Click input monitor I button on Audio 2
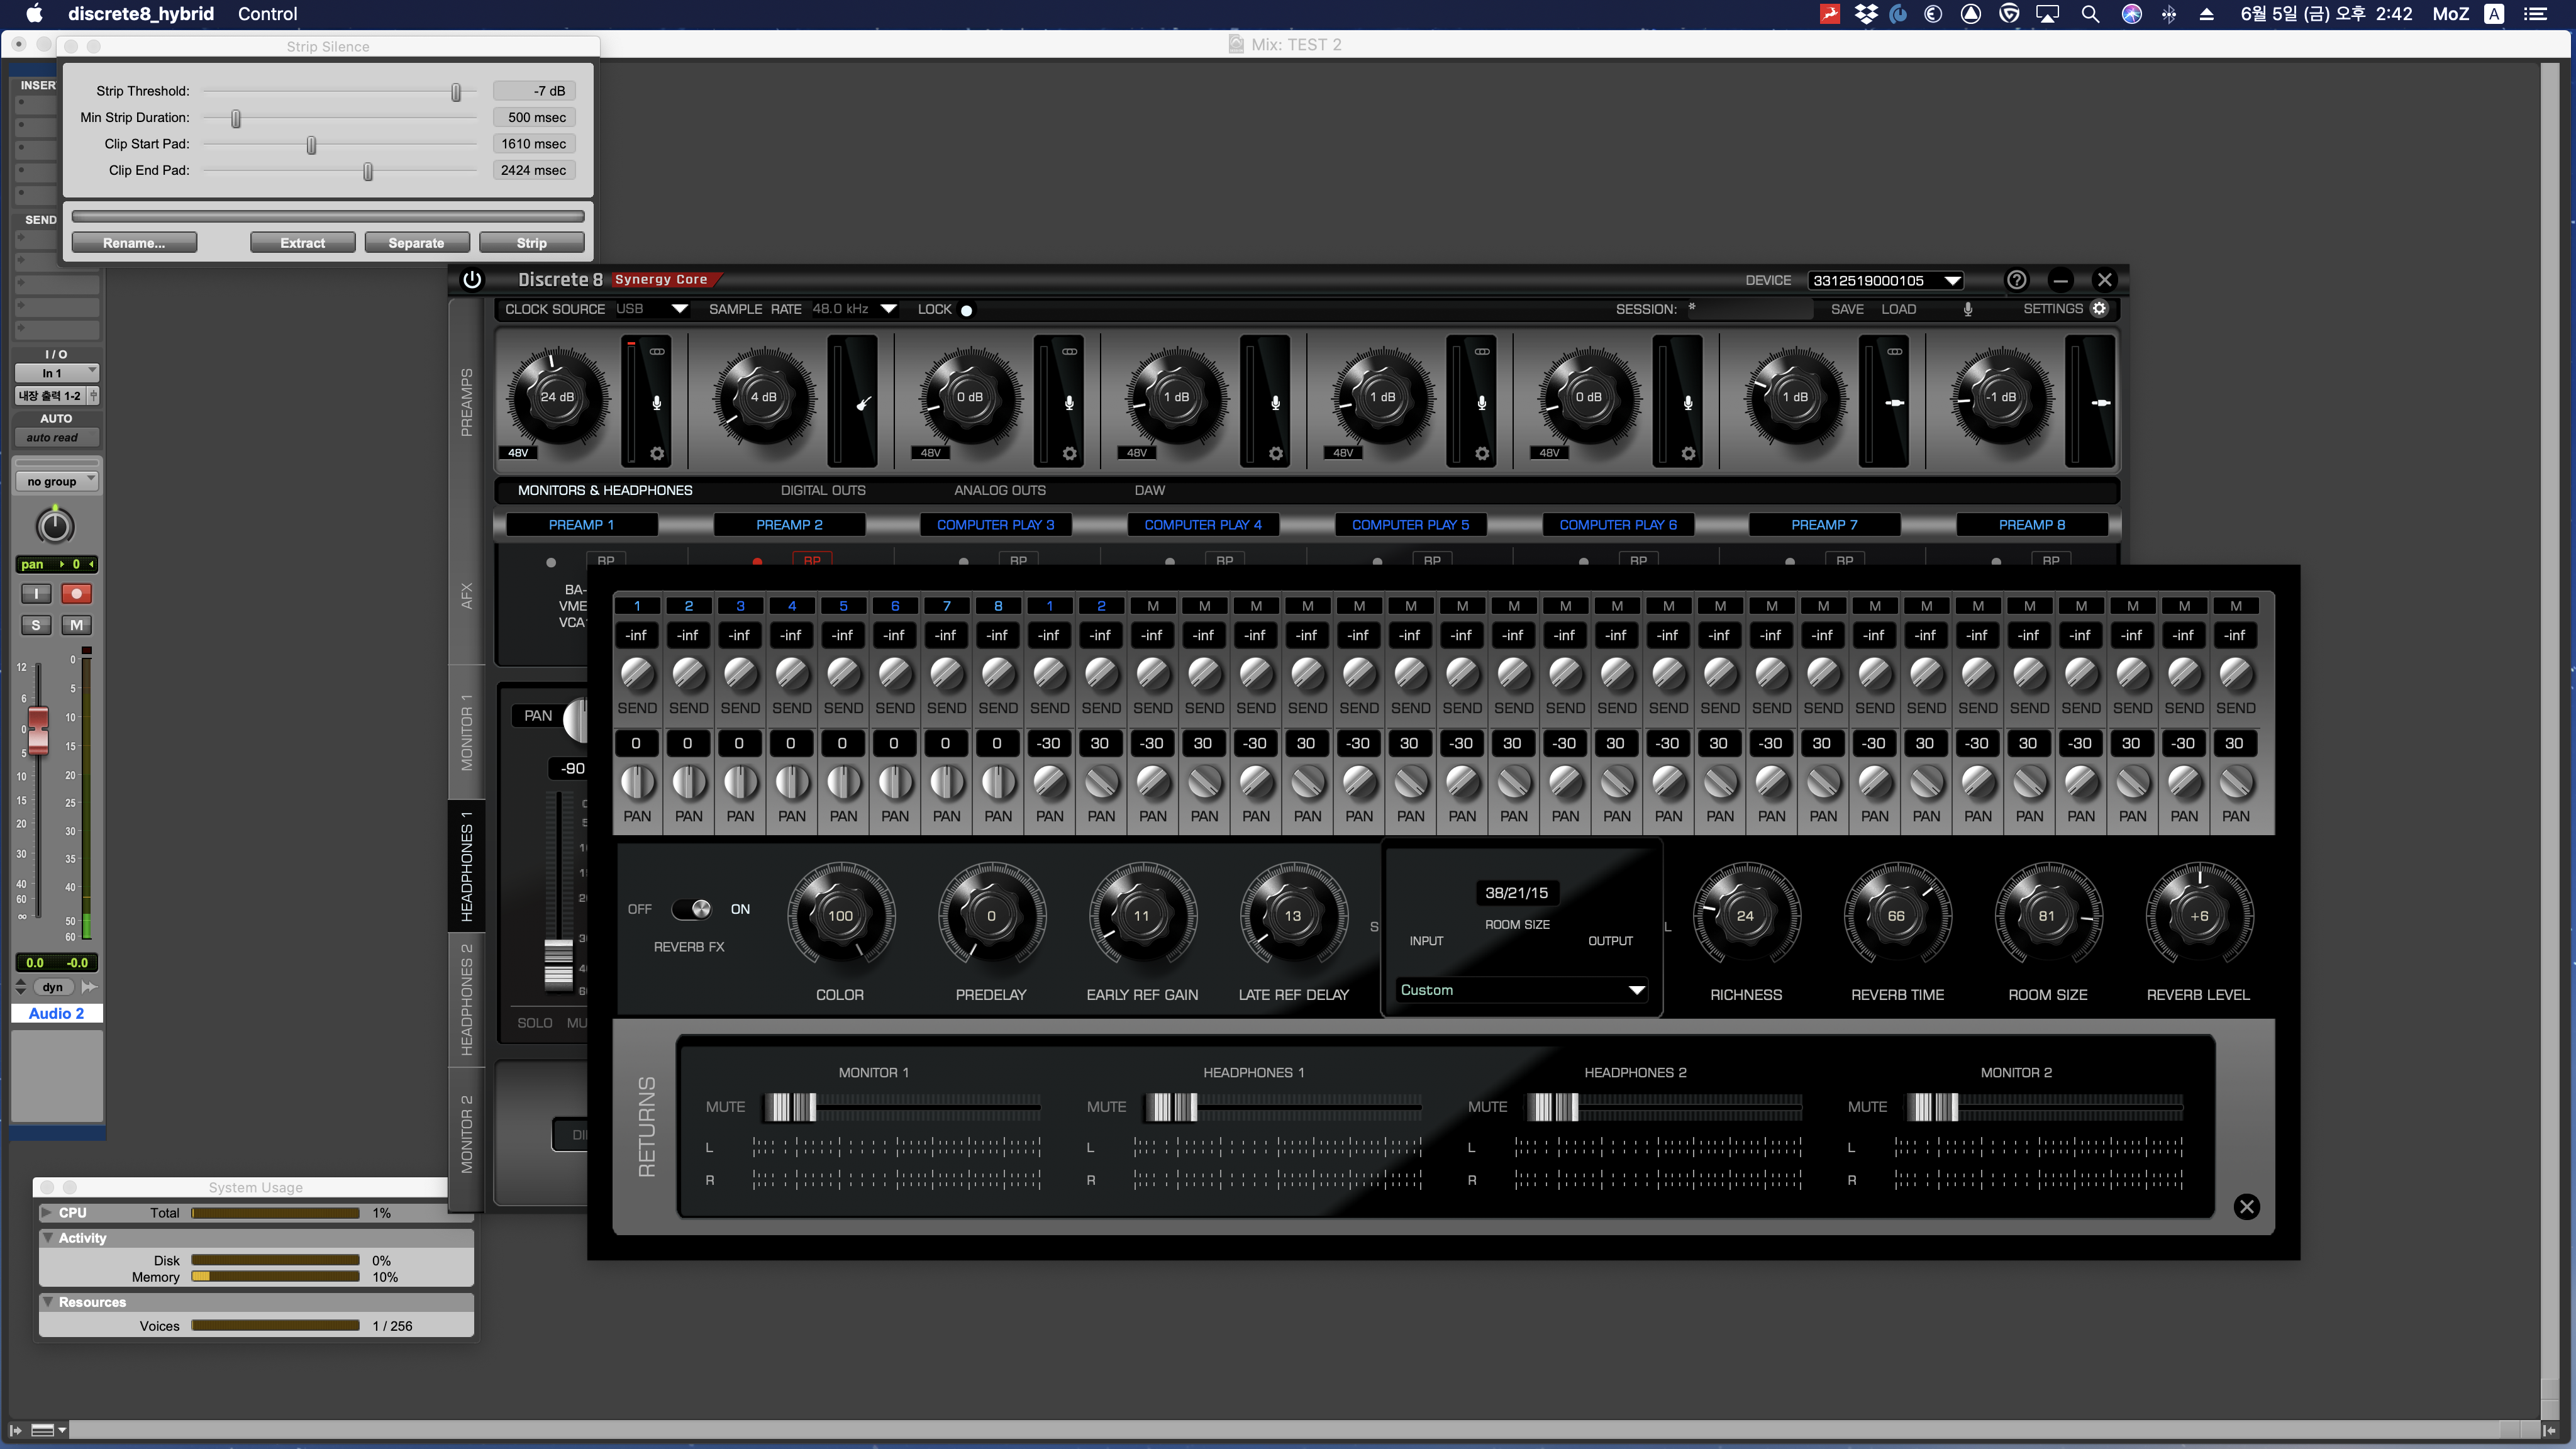The image size is (2576, 1449). tap(36, 594)
